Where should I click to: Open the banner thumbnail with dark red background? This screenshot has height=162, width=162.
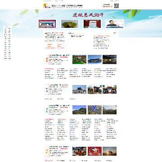click(92, 24)
